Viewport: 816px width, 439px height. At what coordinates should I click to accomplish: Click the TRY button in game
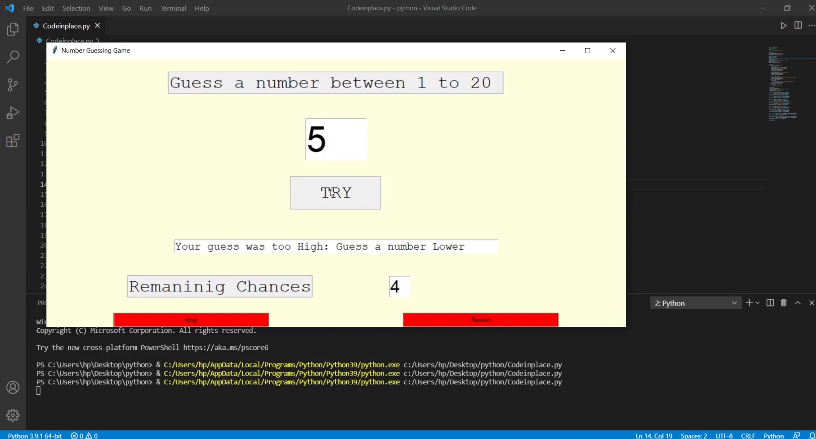[x=336, y=193]
